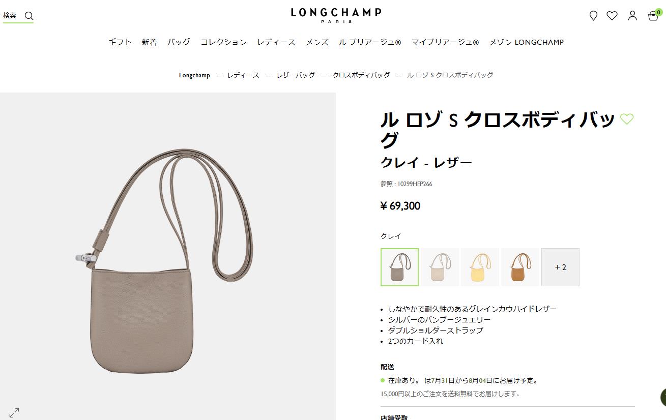Open the ギフト menu
This screenshot has height=420, width=666.
coord(120,42)
